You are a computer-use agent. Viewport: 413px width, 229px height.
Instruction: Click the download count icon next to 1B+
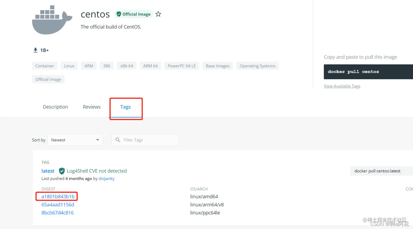pyautogui.click(x=36, y=50)
